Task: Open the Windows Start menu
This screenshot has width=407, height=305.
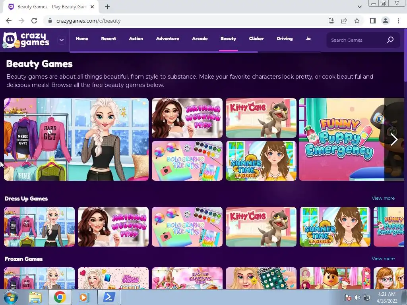Action: pyautogui.click(x=10, y=297)
